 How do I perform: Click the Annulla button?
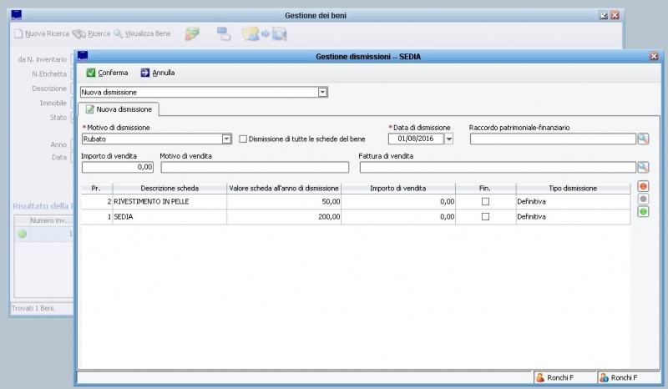tap(157, 73)
